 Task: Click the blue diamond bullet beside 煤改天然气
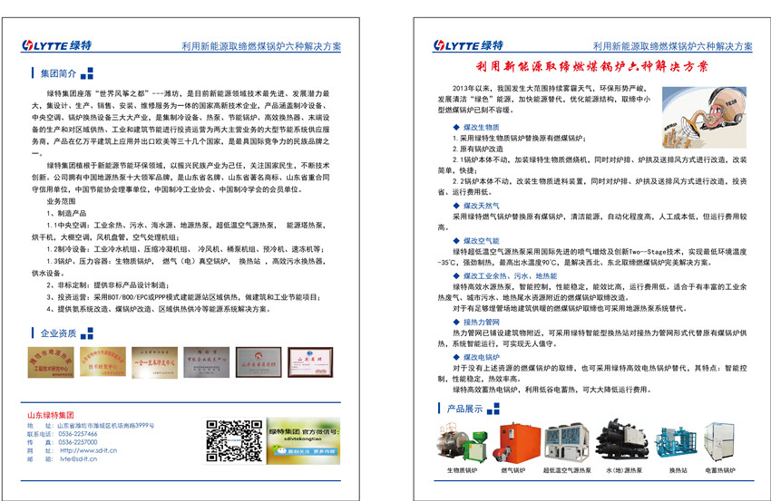pos(455,206)
